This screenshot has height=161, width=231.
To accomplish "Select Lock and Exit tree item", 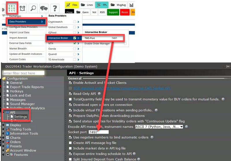I will click(20, 96).
